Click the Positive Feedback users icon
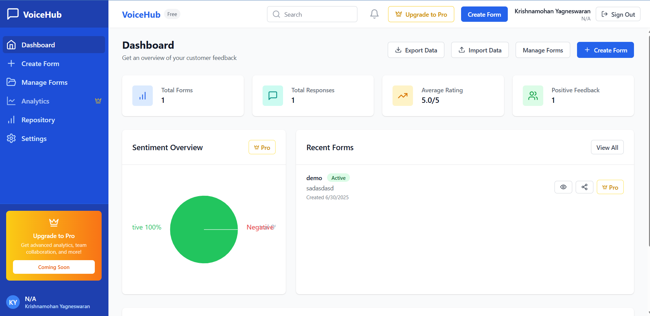The width and height of the screenshot is (650, 316). (533, 96)
